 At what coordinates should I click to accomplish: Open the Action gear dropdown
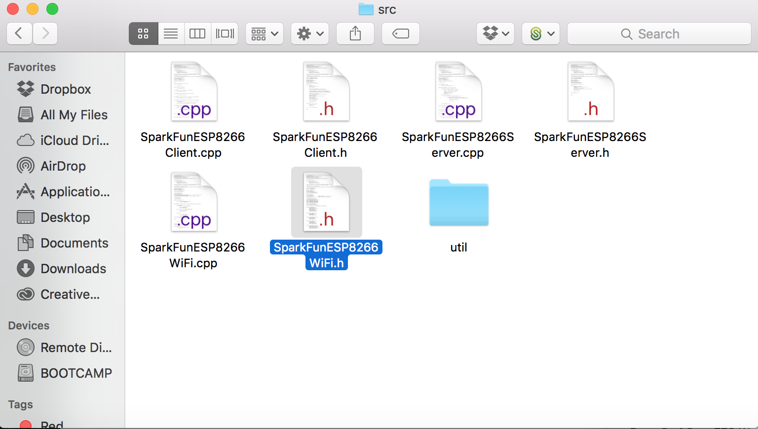309,34
